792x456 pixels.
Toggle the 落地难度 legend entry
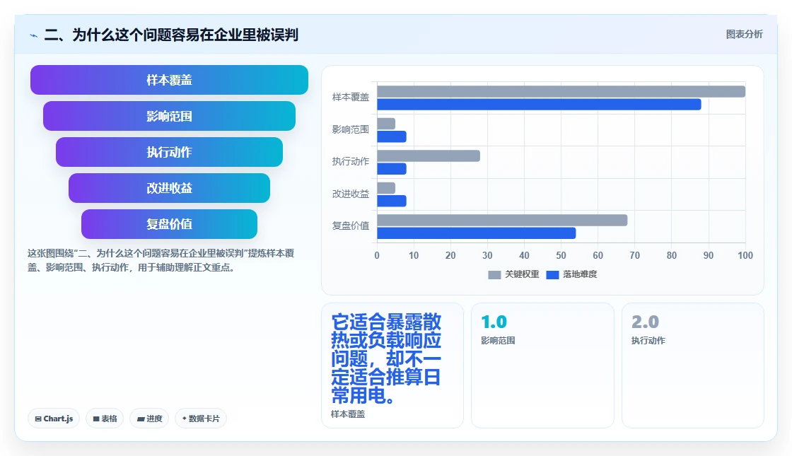572,274
